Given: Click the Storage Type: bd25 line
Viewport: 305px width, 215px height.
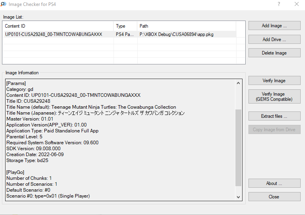Looking at the screenshot, I should [27, 160].
